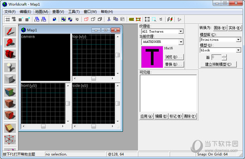
Task: Click the top (x/y) vertical scrollbar thumb
Action: (x=118, y=55)
